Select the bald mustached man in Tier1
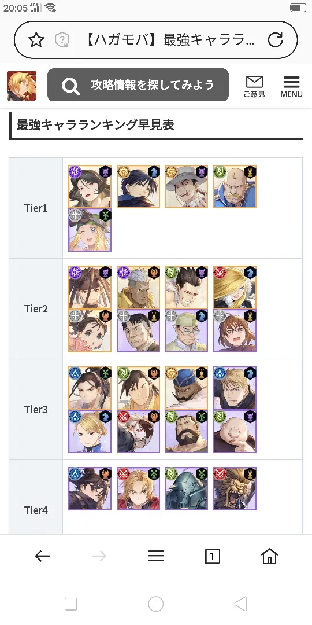312x625 pixels. [235, 186]
